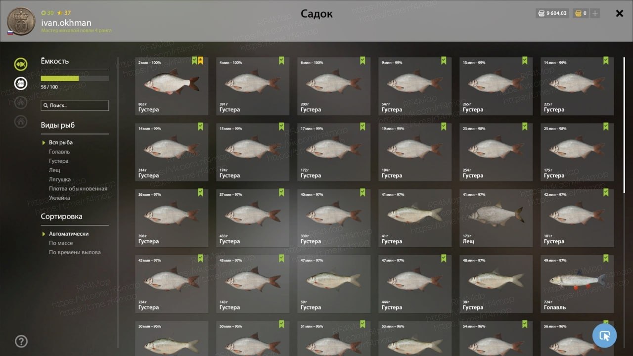Click the plus icon beside gold coins

tap(595, 13)
